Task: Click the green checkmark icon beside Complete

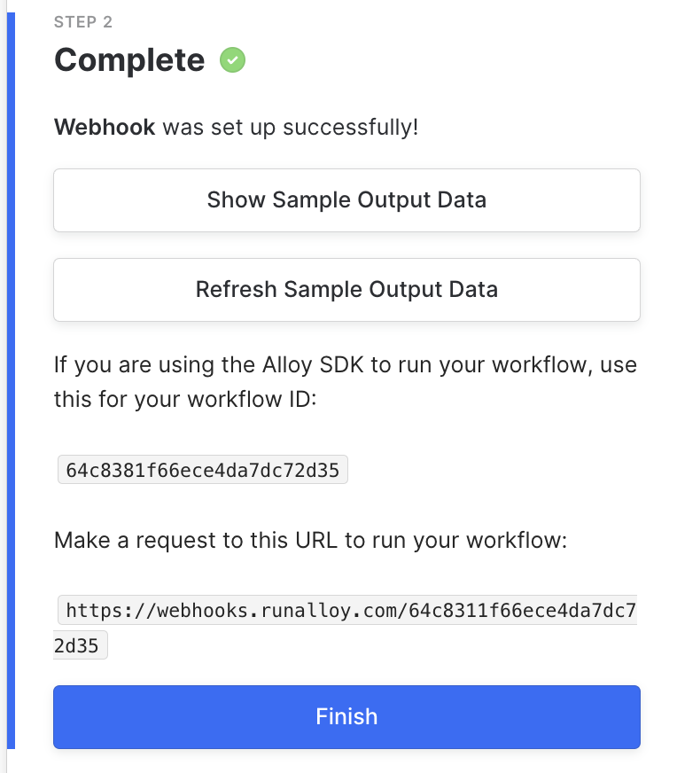Action: pos(233,60)
